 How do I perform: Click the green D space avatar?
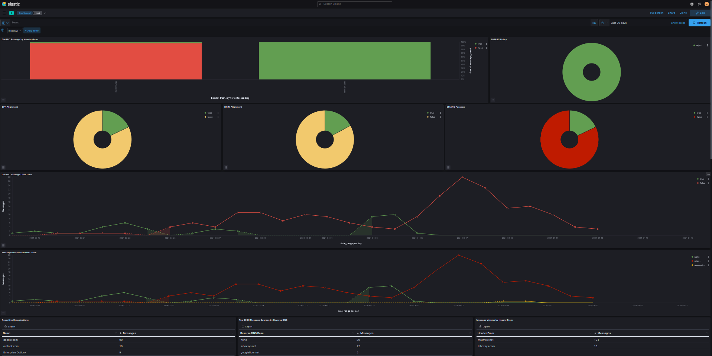coord(12,13)
